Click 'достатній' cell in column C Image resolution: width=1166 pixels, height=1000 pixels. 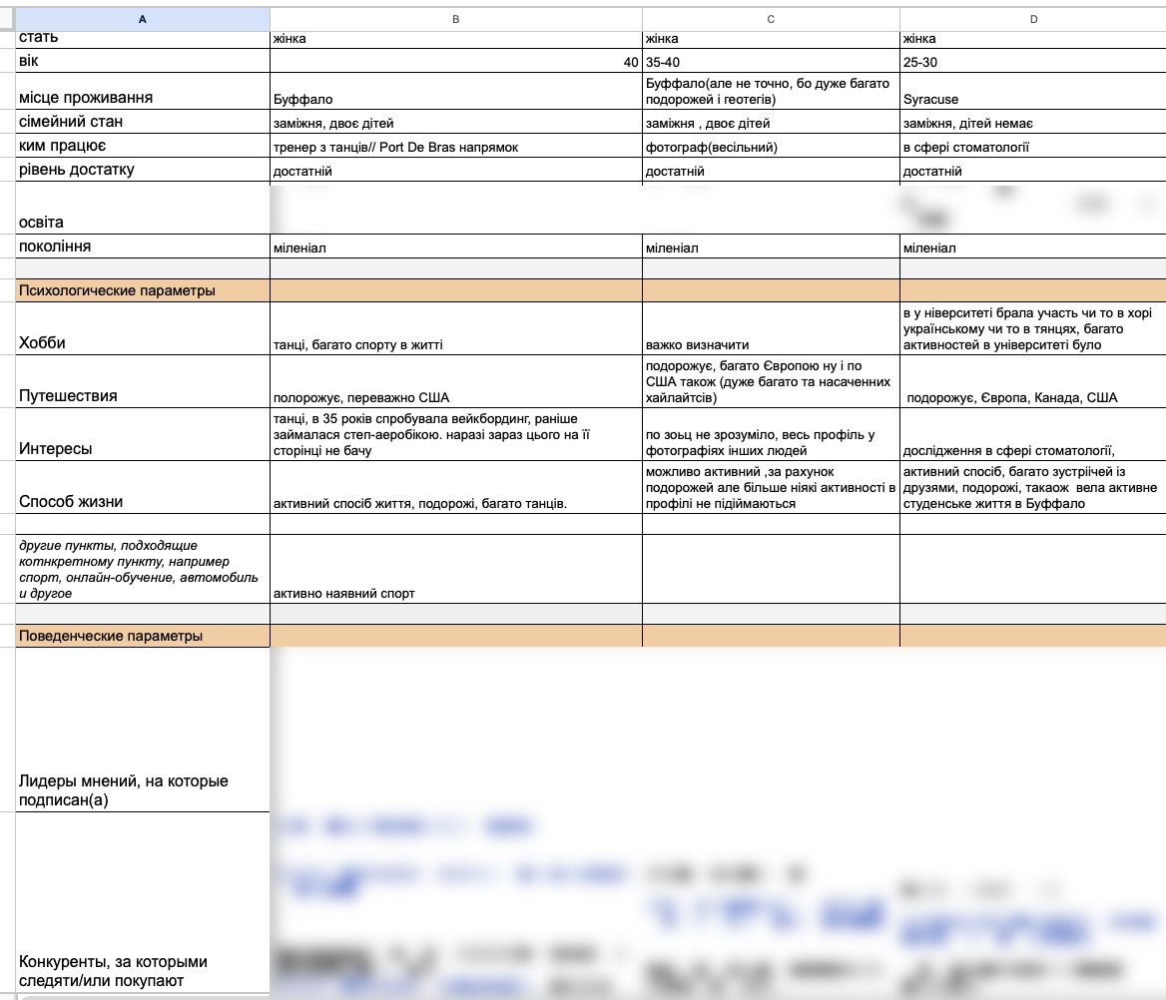[x=771, y=170]
